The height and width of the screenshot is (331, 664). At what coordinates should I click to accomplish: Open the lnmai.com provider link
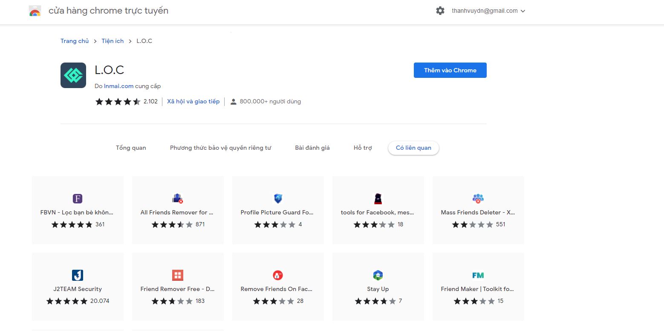click(119, 86)
